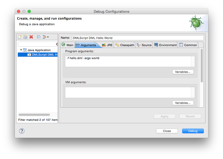The image size is (223, 159).
Task: Open the Common tab
Action: coord(188,45)
